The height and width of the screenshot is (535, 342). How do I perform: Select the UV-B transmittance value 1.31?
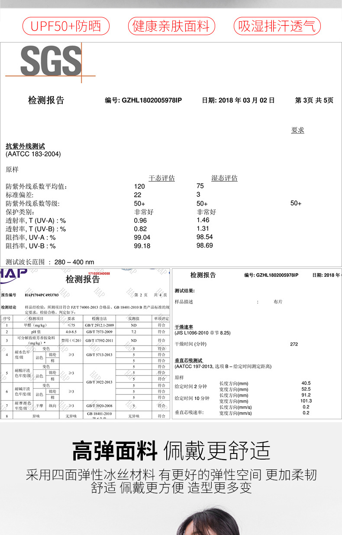coord(203,228)
